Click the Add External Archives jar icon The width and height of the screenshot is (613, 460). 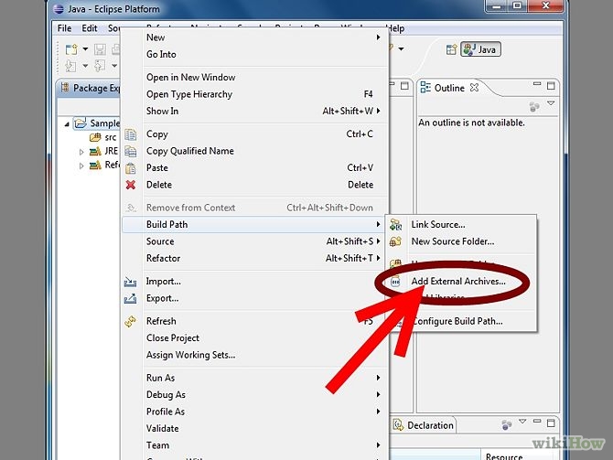[395, 281]
